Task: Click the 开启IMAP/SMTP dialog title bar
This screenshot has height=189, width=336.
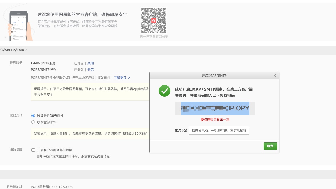Action: pyautogui.click(x=214, y=76)
